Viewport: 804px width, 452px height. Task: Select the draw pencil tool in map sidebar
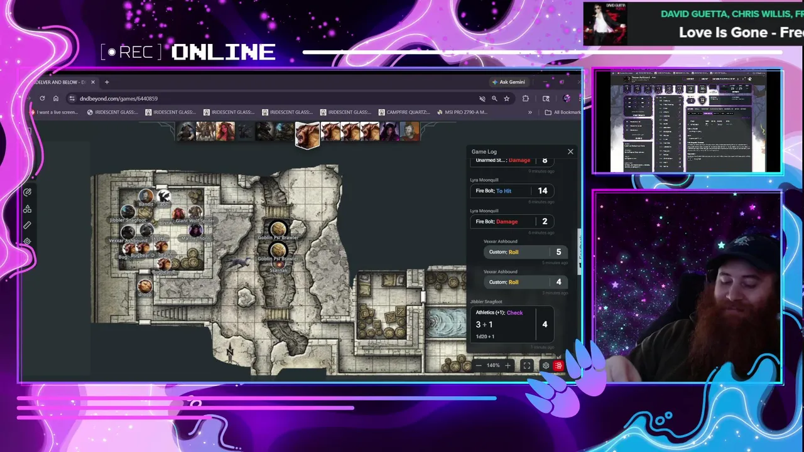point(27,193)
